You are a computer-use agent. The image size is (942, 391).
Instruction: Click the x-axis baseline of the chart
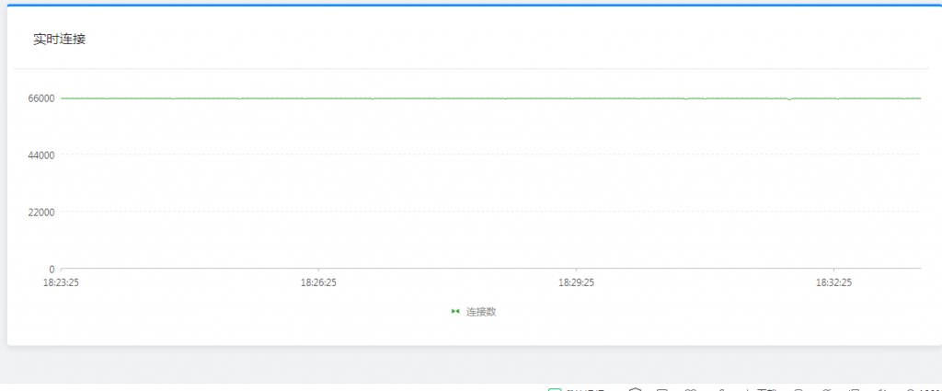(x=460, y=269)
